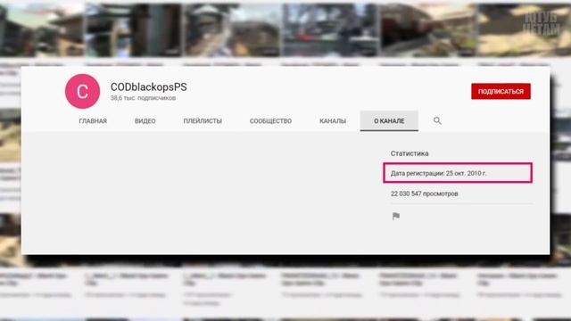The image size is (571, 321).
Task: Open the КАНАЛЫ tab
Action: (x=333, y=121)
